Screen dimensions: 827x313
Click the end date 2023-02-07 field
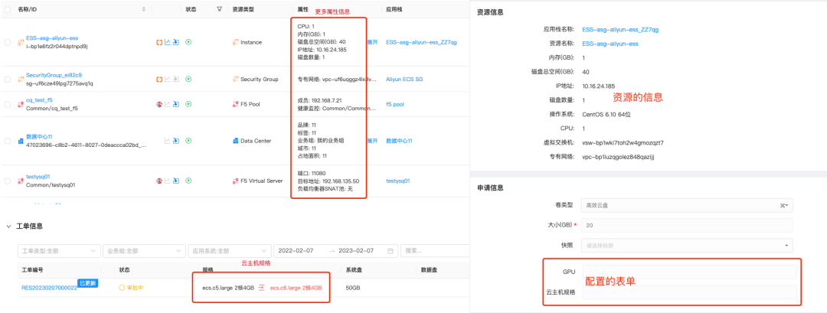click(356, 251)
